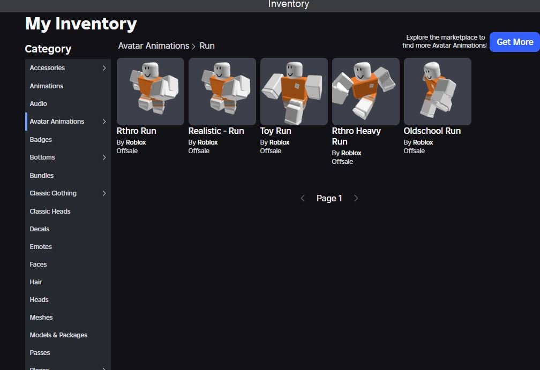Go to the previous page arrow
The image size is (540, 370).
tap(303, 198)
